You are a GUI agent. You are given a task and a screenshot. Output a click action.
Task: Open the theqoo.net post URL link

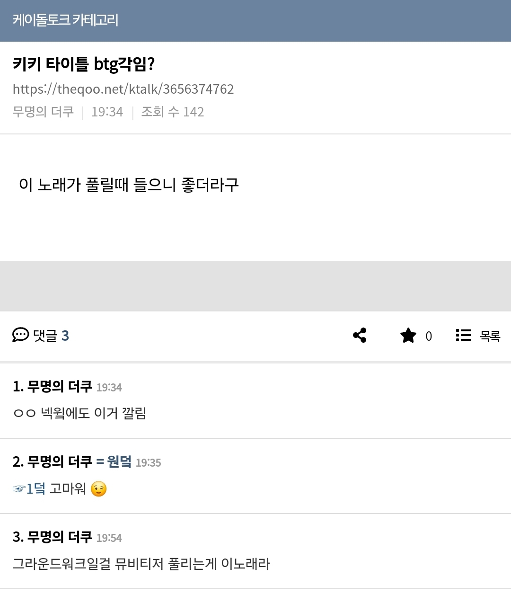123,89
